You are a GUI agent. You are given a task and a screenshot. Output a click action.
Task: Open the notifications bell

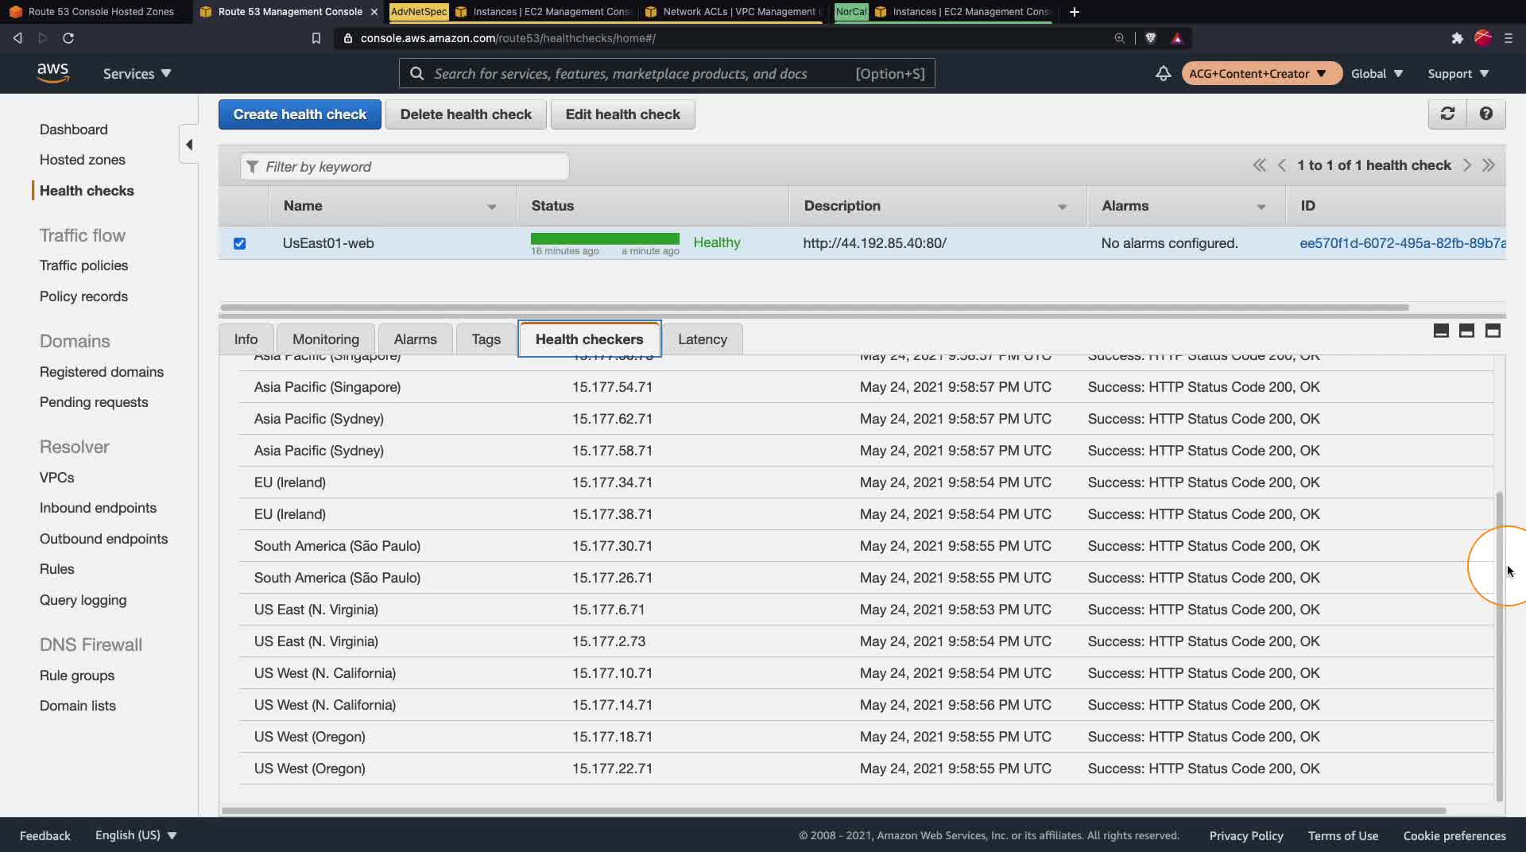1163,73
